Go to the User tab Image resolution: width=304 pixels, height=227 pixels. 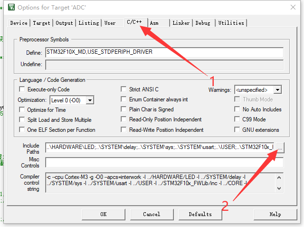click(110, 23)
